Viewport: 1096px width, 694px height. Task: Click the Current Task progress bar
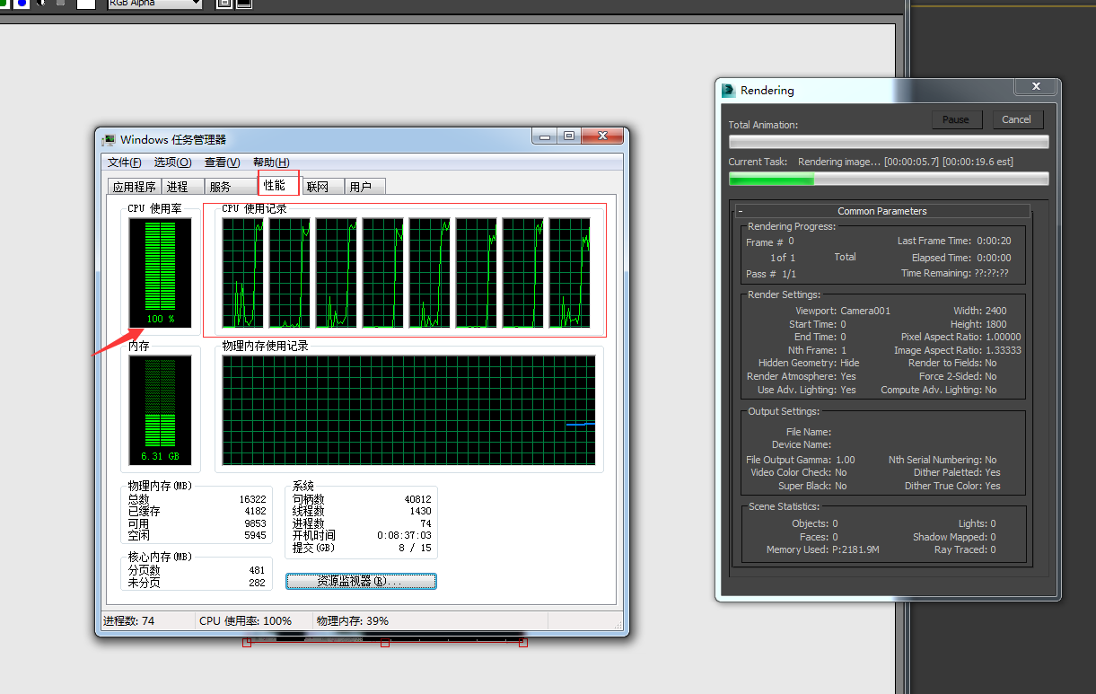coord(889,179)
